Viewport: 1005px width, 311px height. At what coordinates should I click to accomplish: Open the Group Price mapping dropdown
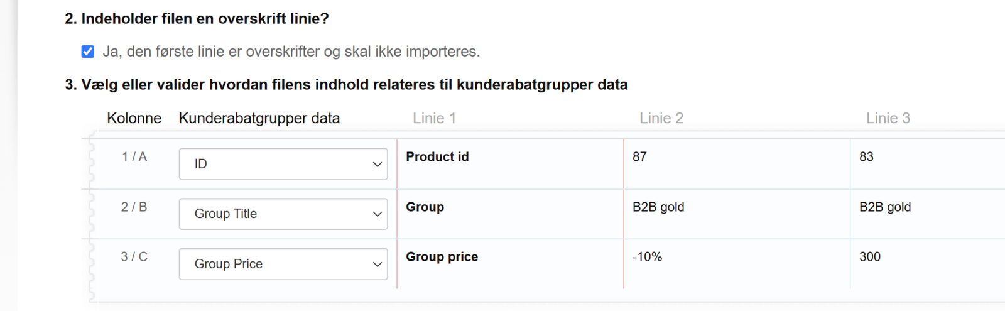pyautogui.click(x=283, y=264)
